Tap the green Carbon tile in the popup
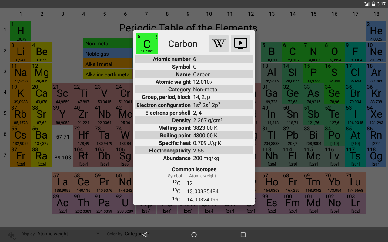 147,44
